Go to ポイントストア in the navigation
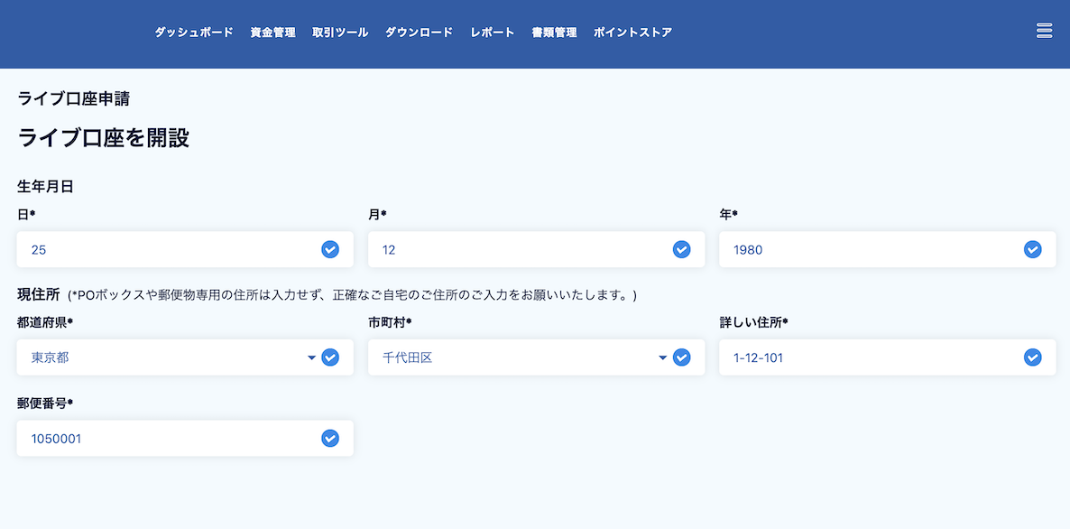 pyautogui.click(x=633, y=32)
